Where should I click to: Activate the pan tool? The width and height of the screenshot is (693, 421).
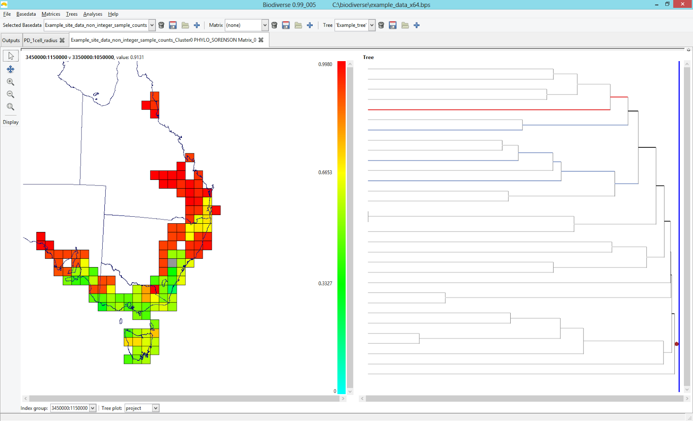click(x=10, y=69)
